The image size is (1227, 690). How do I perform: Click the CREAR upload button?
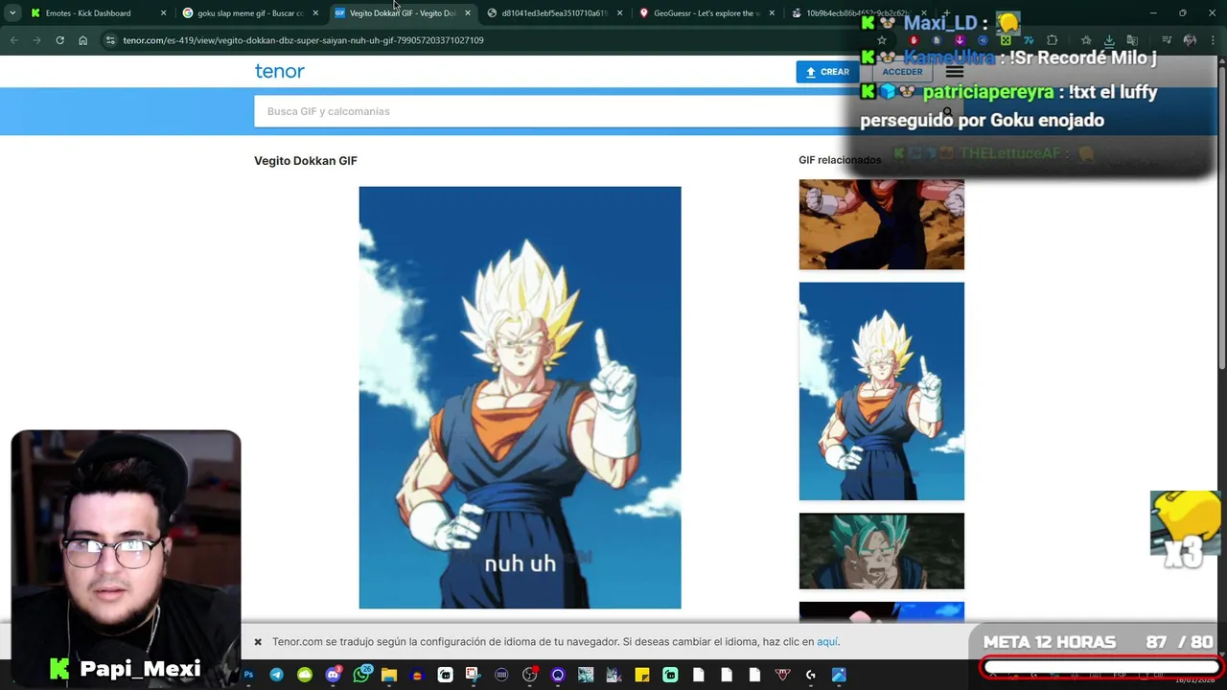[828, 72]
